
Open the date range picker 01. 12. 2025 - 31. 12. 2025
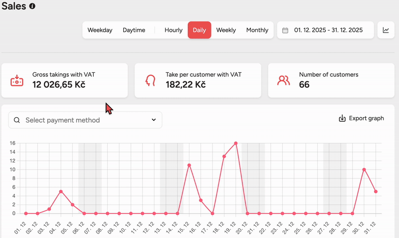tap(328, 30)
